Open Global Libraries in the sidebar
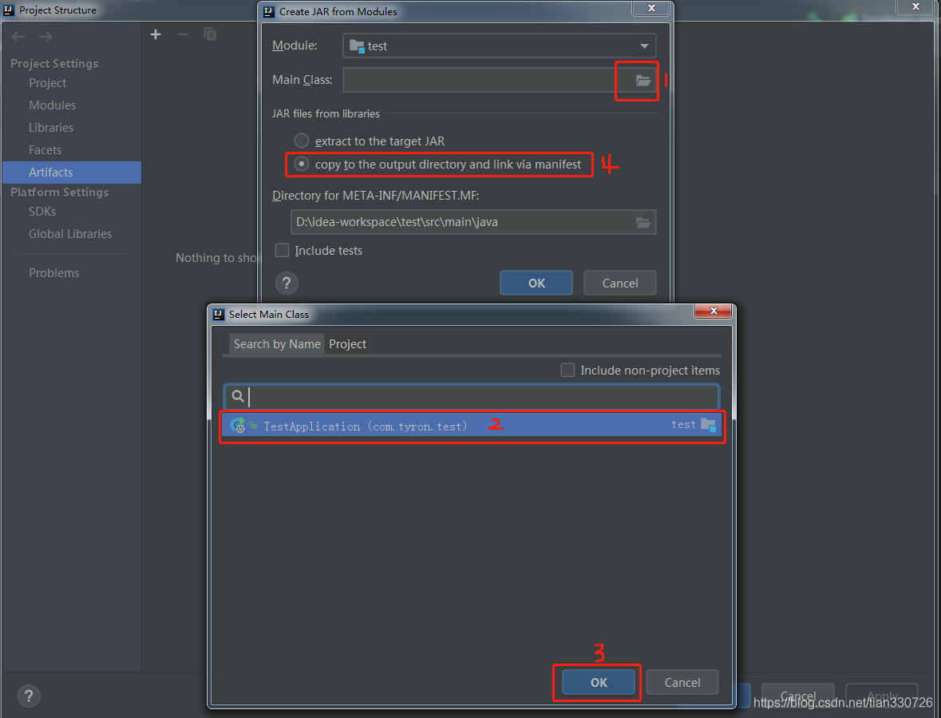 click(70, 233)
